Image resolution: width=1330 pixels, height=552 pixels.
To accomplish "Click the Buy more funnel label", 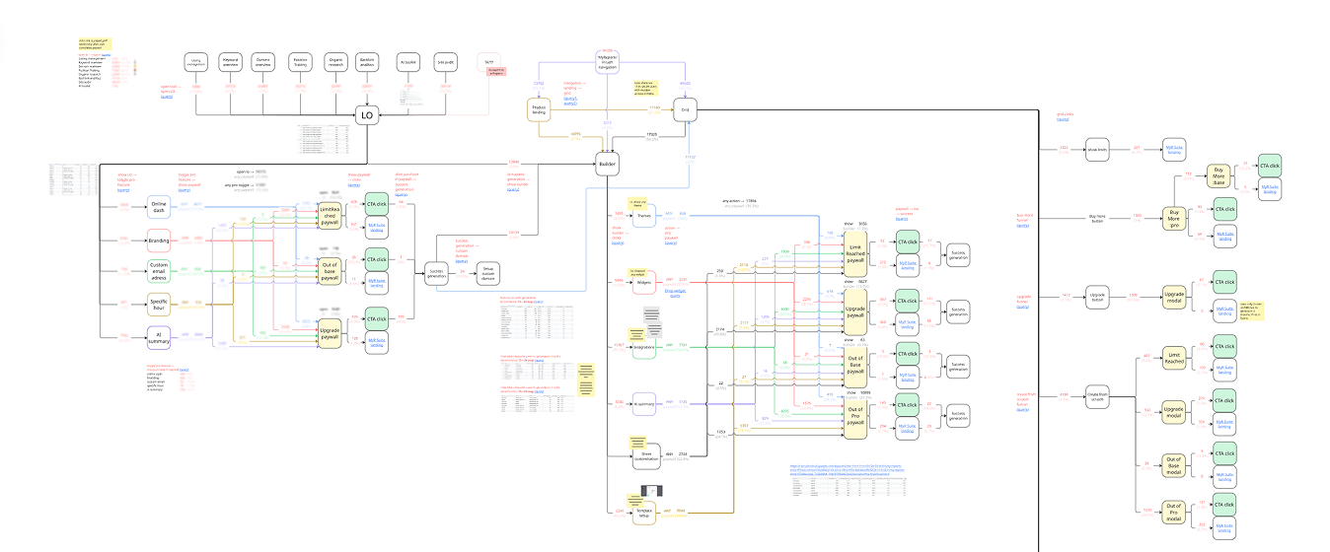I will pyautogui.click(x=1024, y=218).
